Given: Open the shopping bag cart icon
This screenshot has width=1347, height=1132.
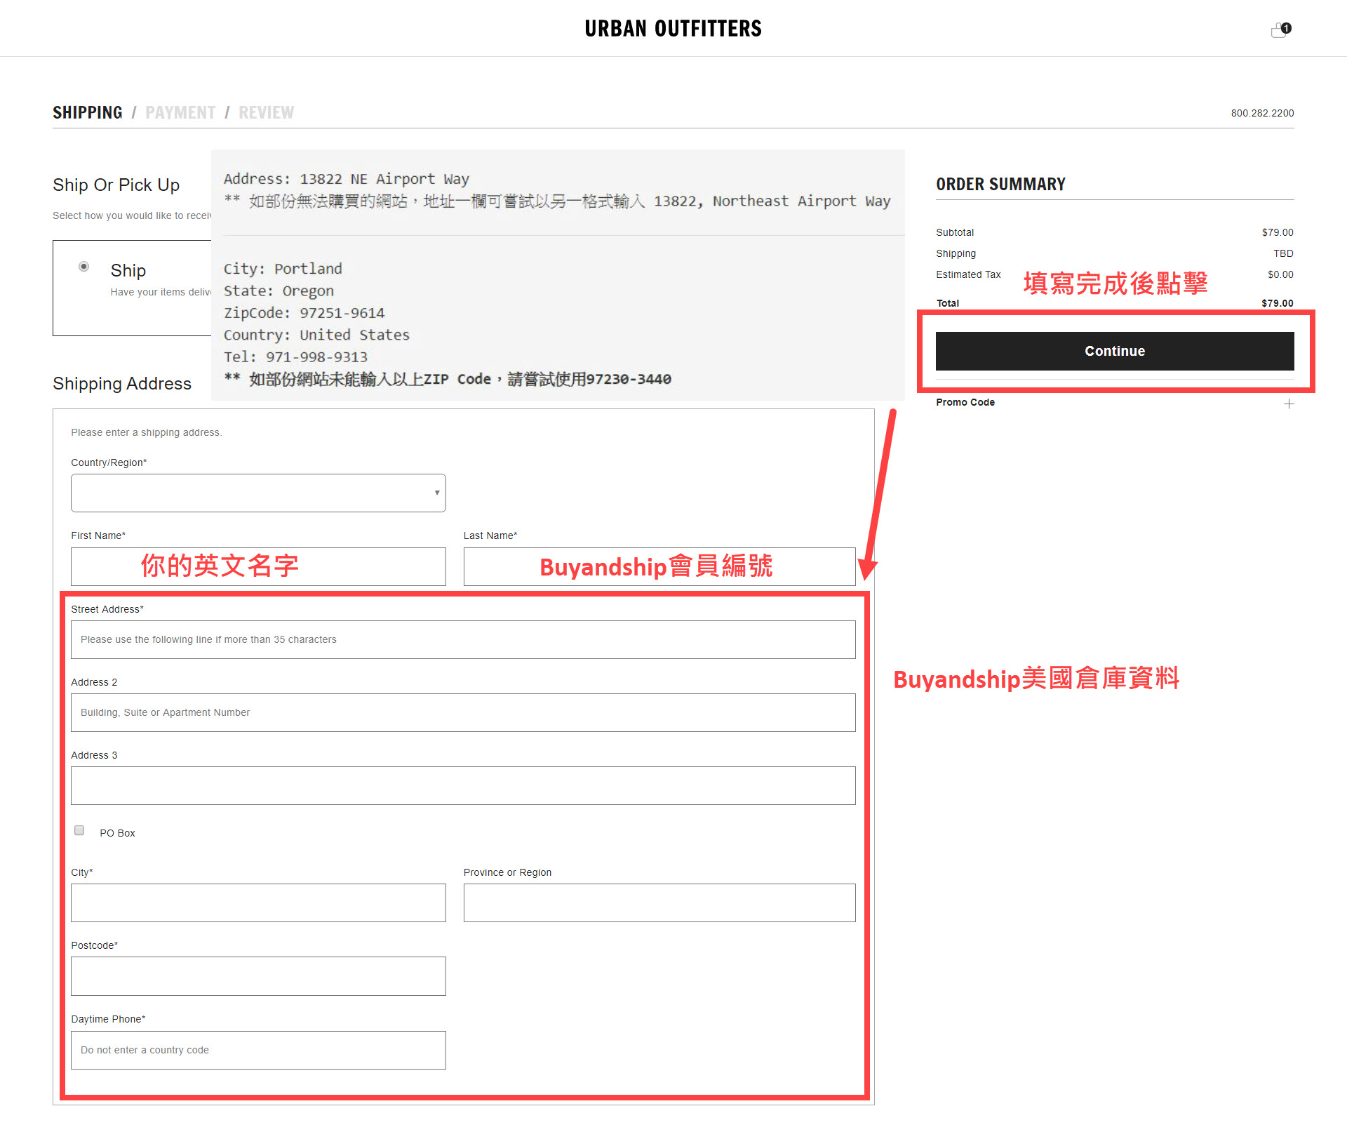Looking at the screenshot, I should point(1280,30).
